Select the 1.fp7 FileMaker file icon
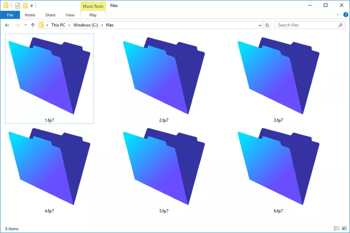The height and width of the screenshot is (233, 350). 49,75
